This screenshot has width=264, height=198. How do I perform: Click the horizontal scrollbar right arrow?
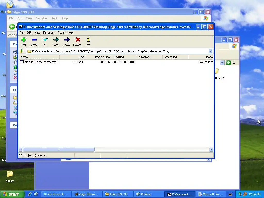[x=211, y=149]
